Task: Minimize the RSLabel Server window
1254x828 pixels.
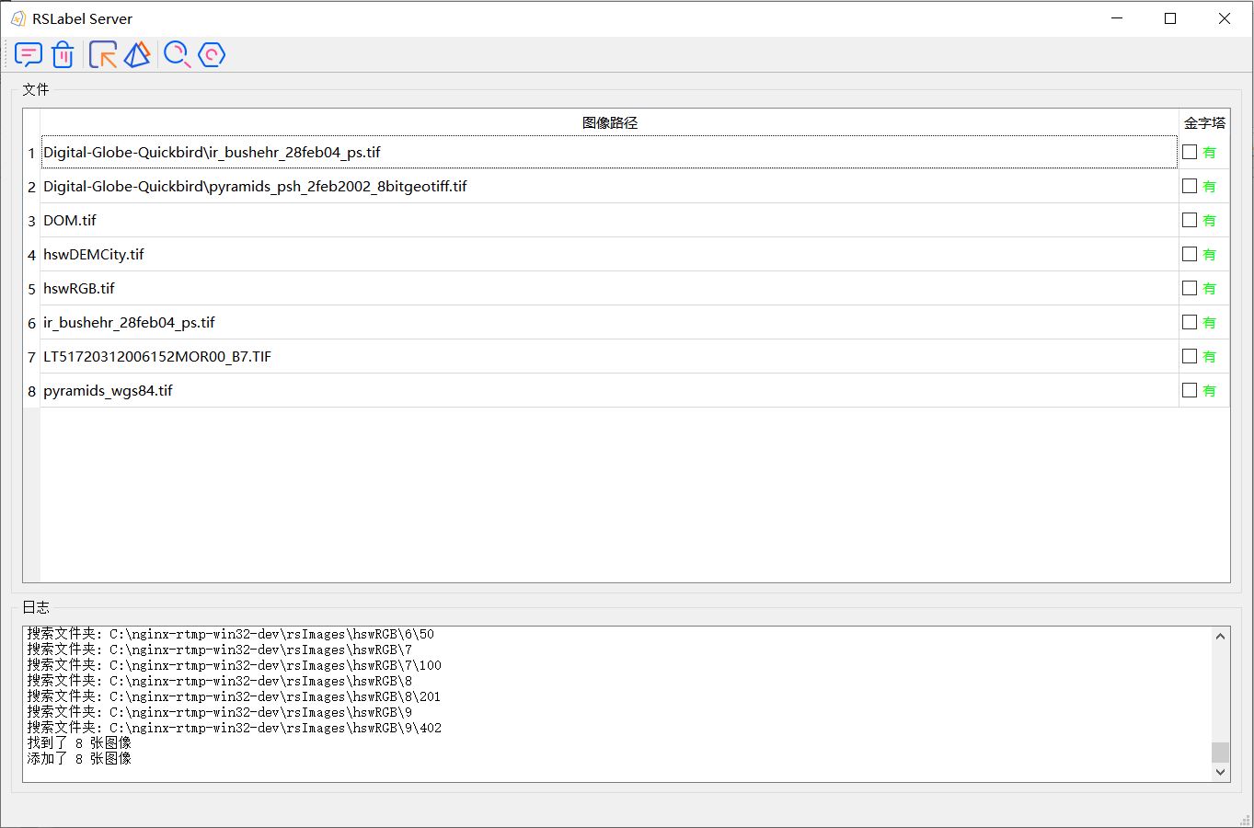Action: pyautogui.click(x=1117, y=18)
